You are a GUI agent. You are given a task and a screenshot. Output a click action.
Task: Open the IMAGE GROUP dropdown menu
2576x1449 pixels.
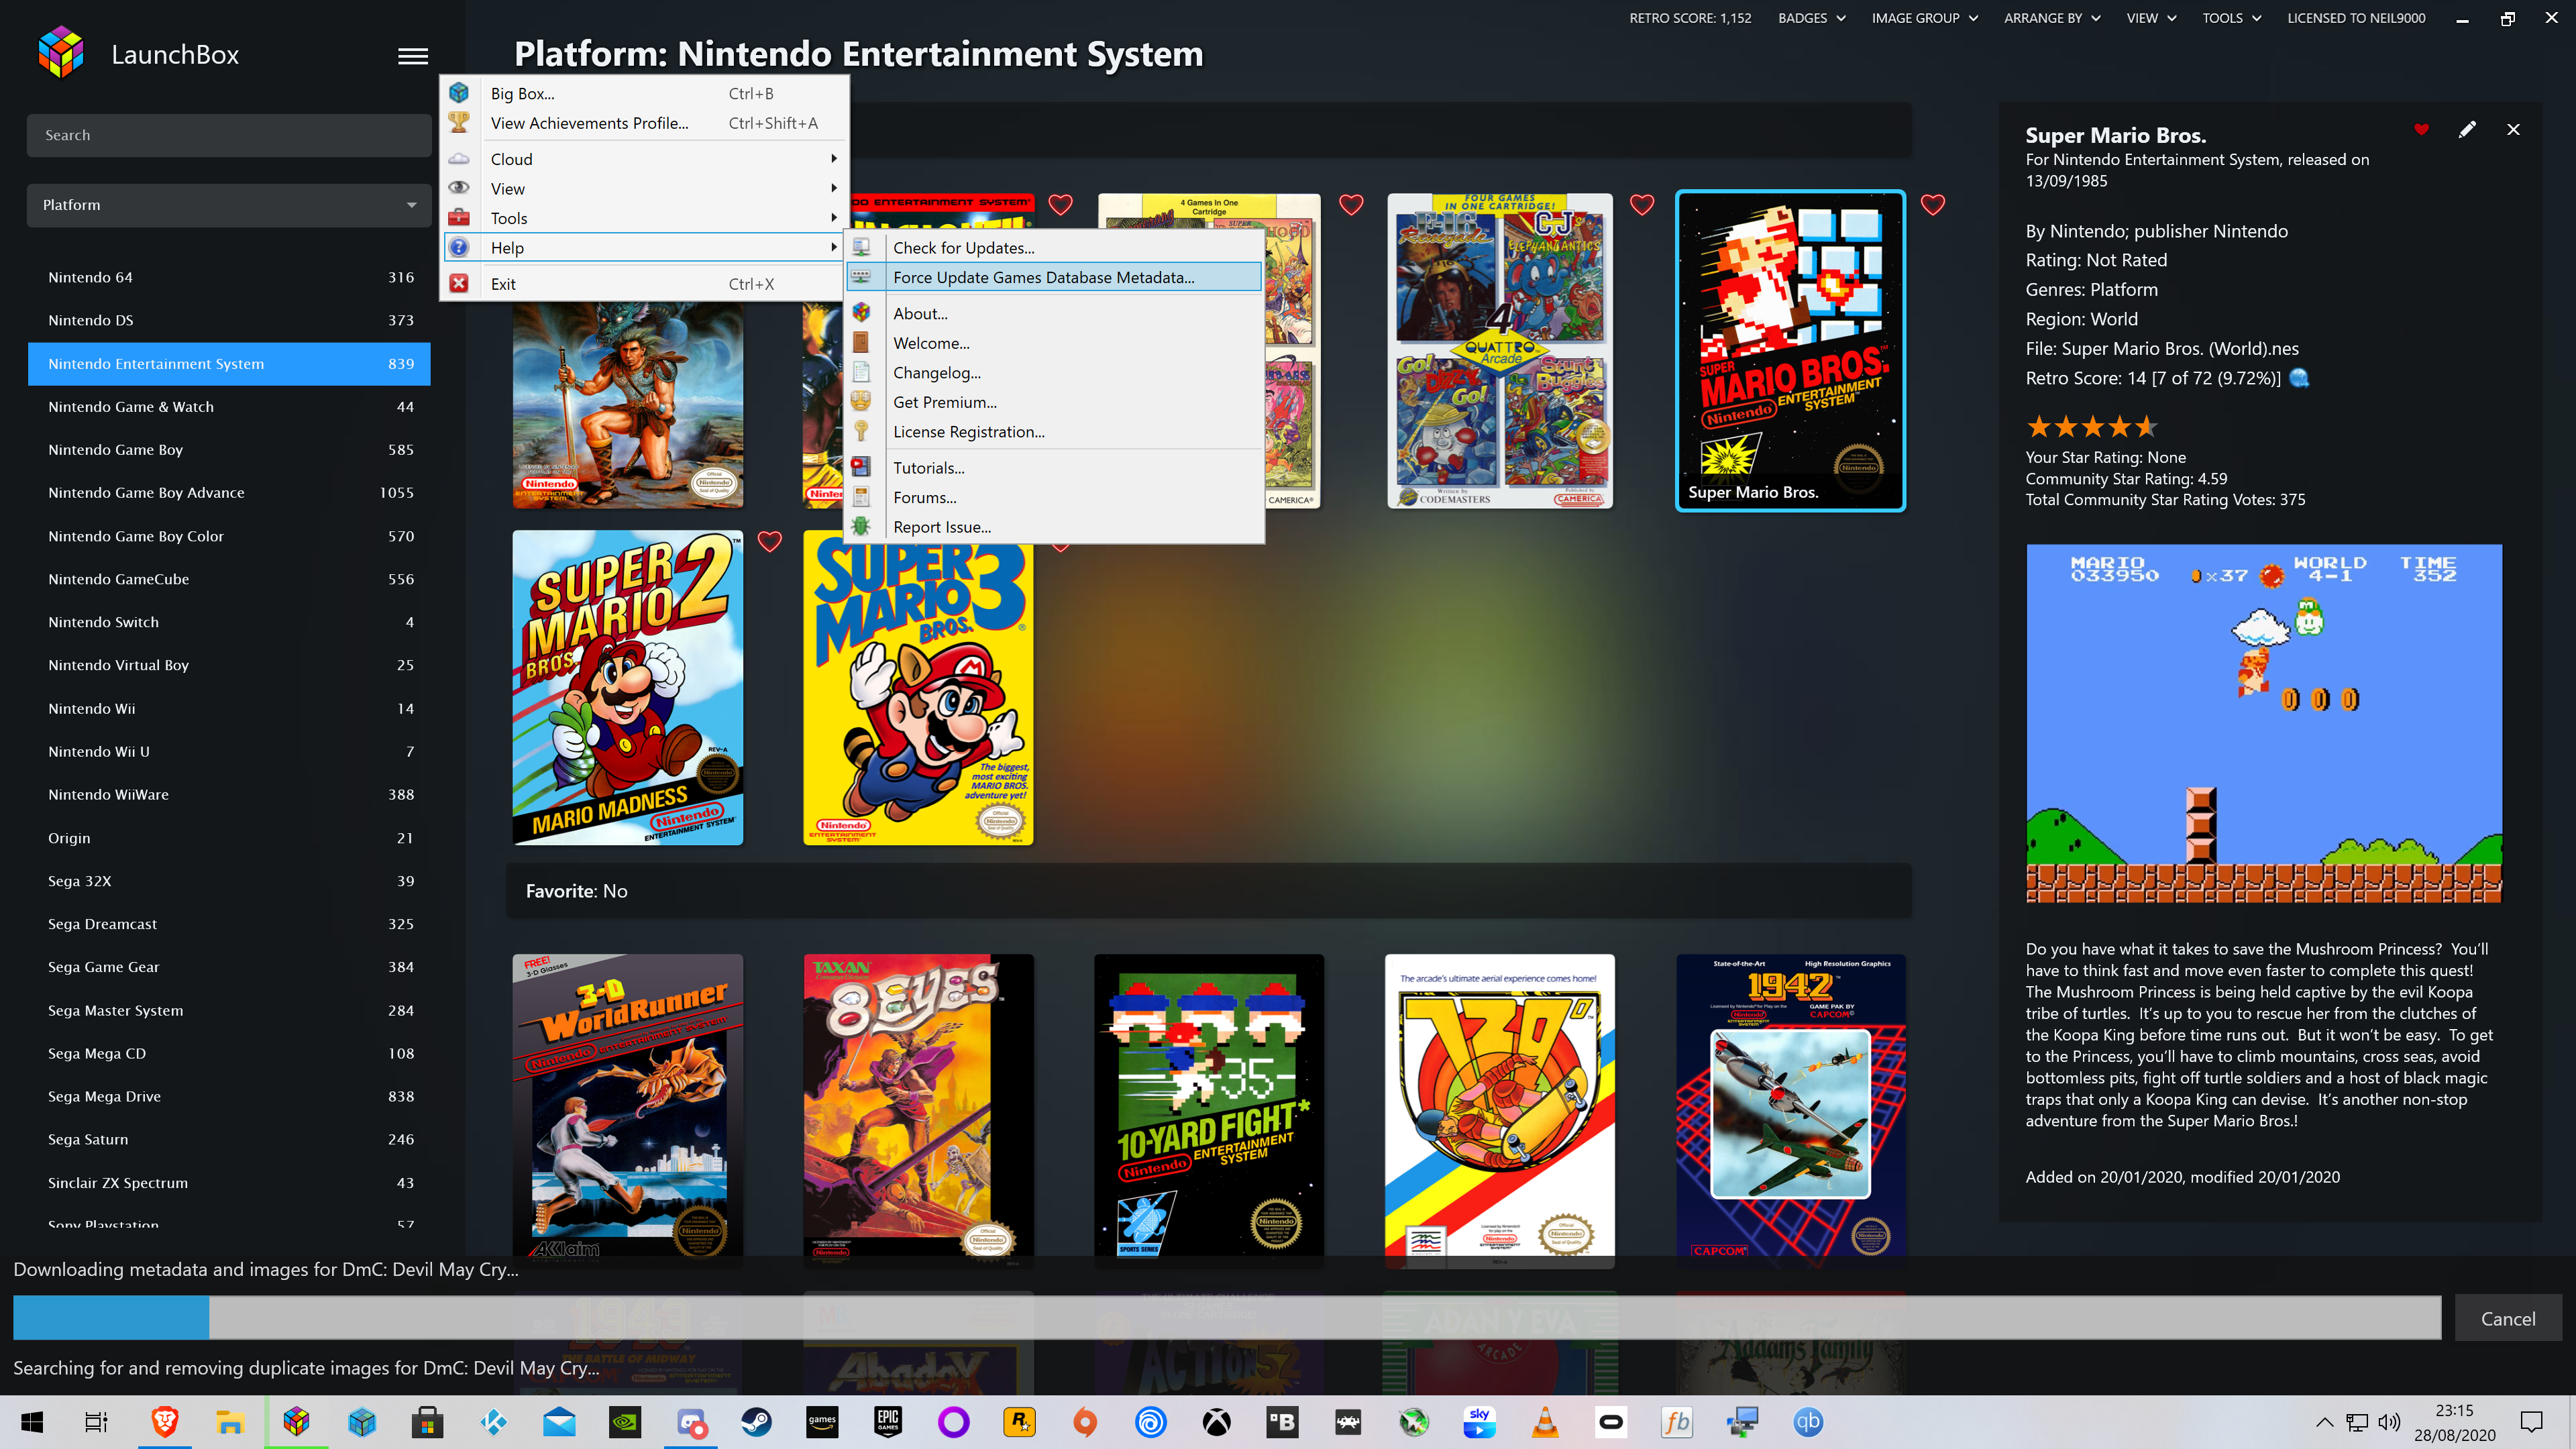(1924, 18)
